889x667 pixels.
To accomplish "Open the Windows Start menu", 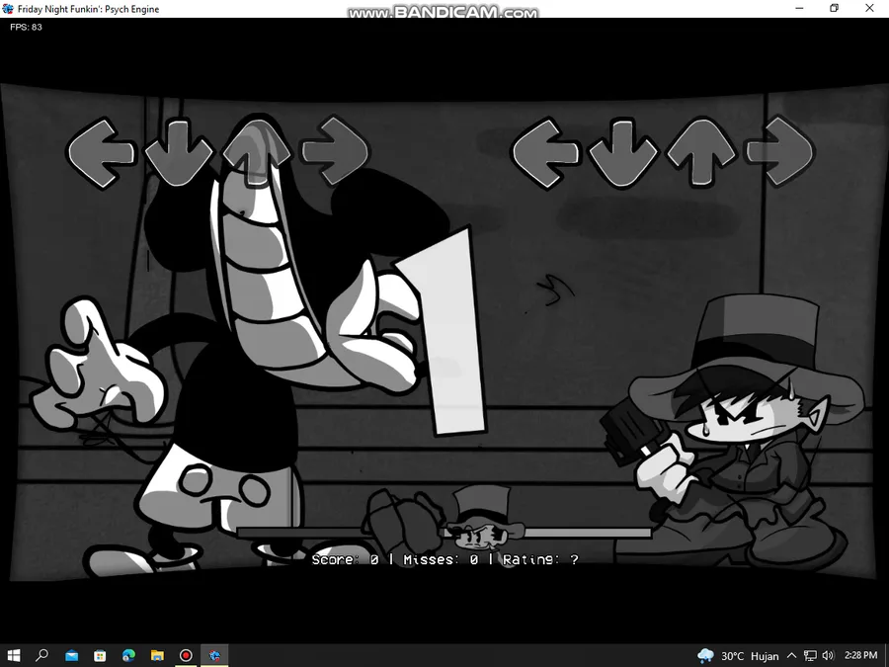I will (14, 656).
